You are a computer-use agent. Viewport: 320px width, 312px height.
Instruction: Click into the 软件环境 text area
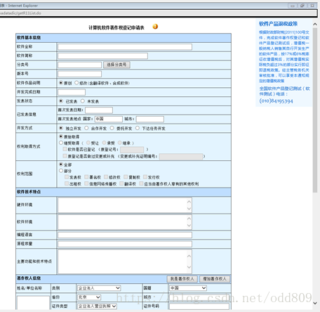click(125, 222)
